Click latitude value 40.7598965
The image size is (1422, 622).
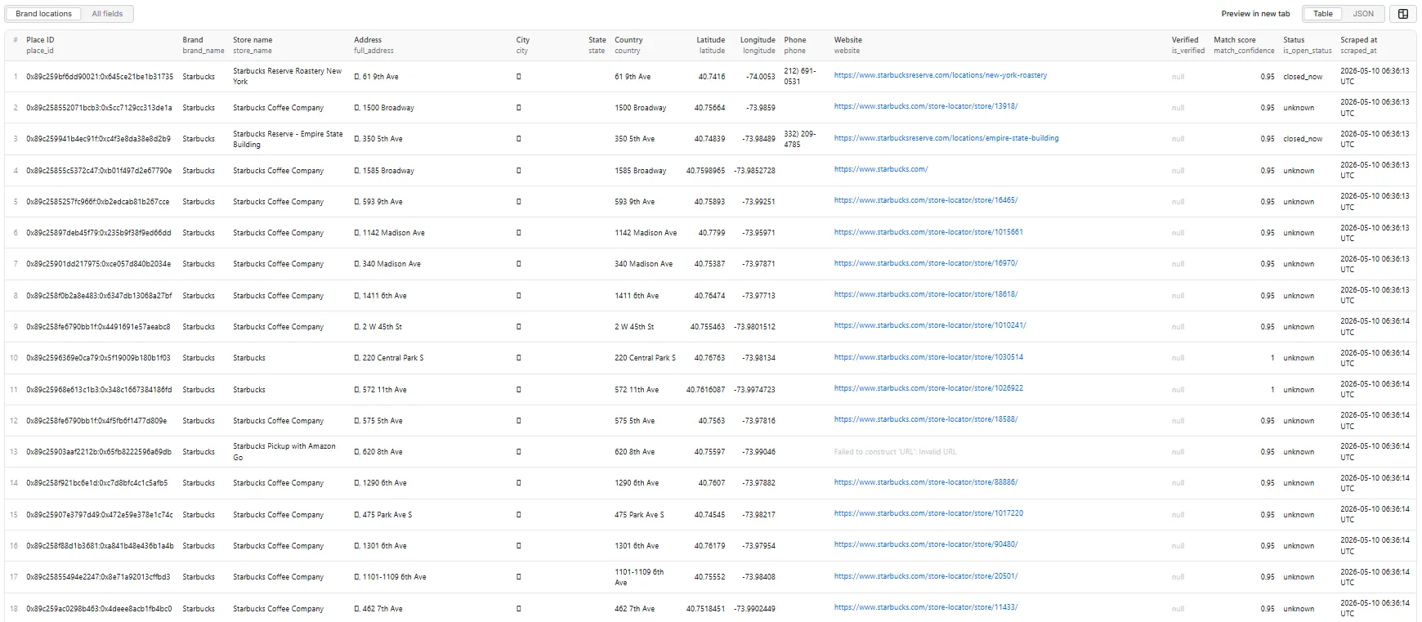705,171
